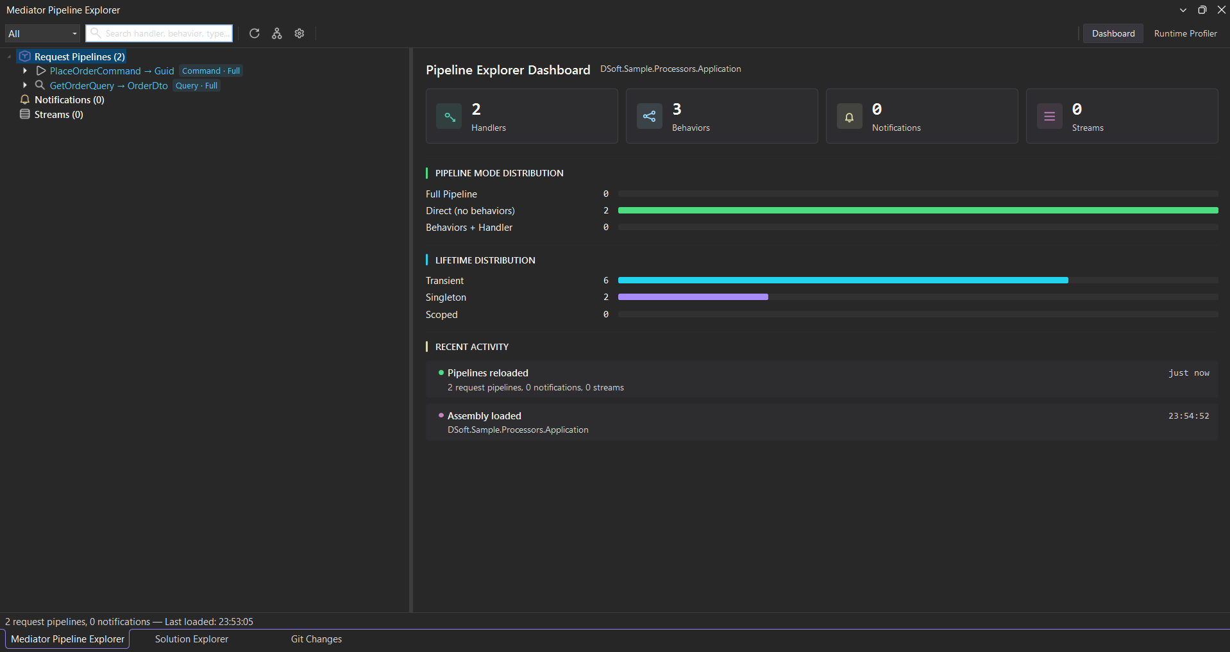Click the Full Pipeline empty bar

[918, 194]
